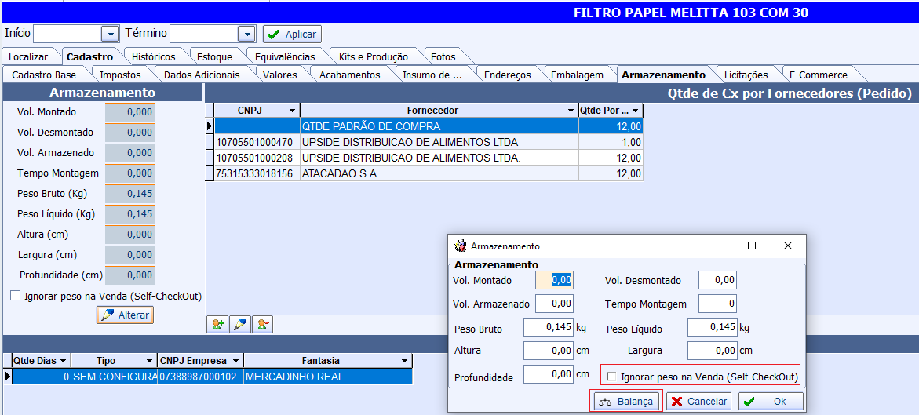Click Aplicar to apply the date range
The image size is (919, 415).
[292, 34]
